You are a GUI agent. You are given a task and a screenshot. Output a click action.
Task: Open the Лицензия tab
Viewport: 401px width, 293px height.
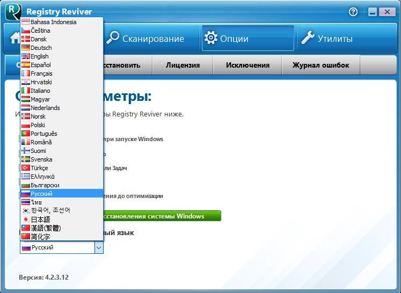tap(183, 65)
